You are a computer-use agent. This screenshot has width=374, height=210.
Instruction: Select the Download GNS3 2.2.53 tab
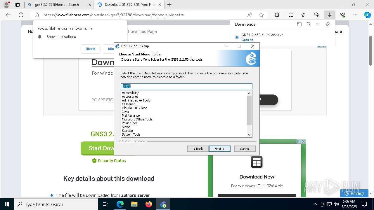130,5
